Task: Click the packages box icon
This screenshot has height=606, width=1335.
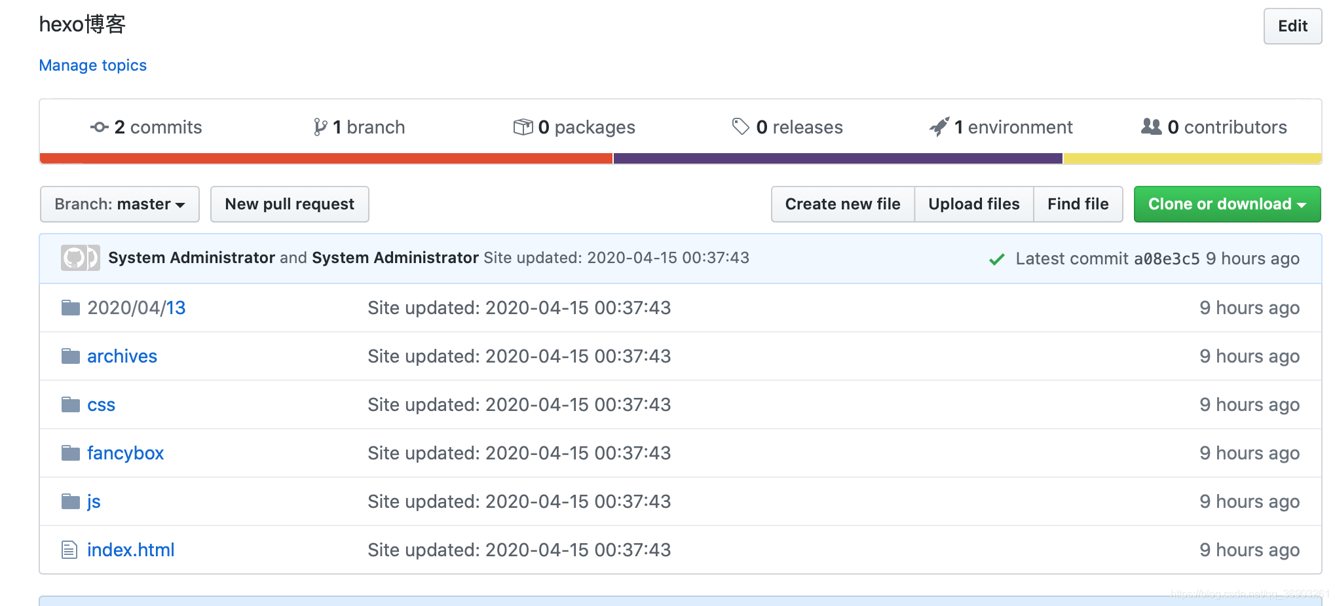Action: click(x=523, y=127)
